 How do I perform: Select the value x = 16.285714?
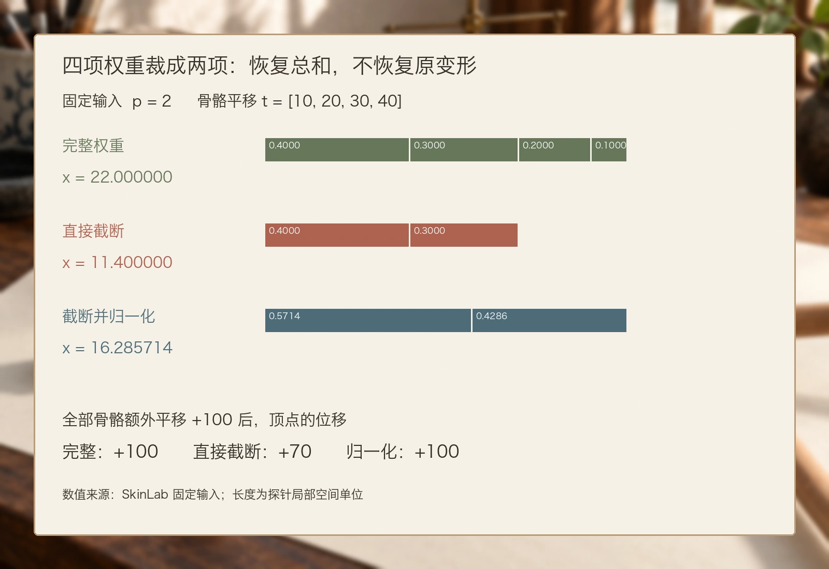tap(117, 348)
